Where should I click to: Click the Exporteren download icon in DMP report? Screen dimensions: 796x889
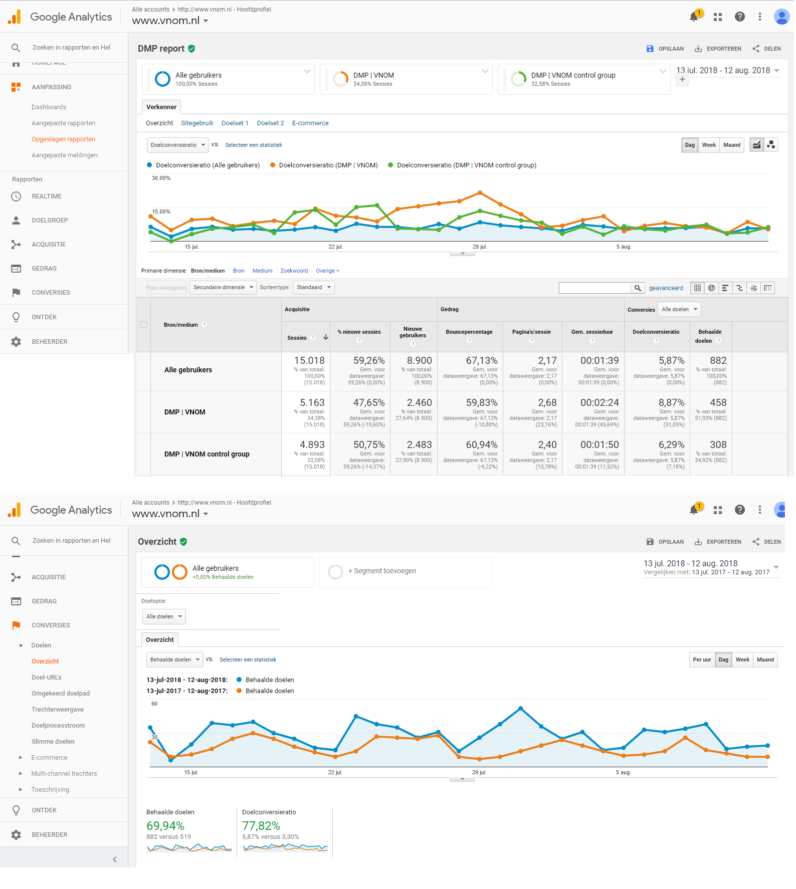click(698, 49)
